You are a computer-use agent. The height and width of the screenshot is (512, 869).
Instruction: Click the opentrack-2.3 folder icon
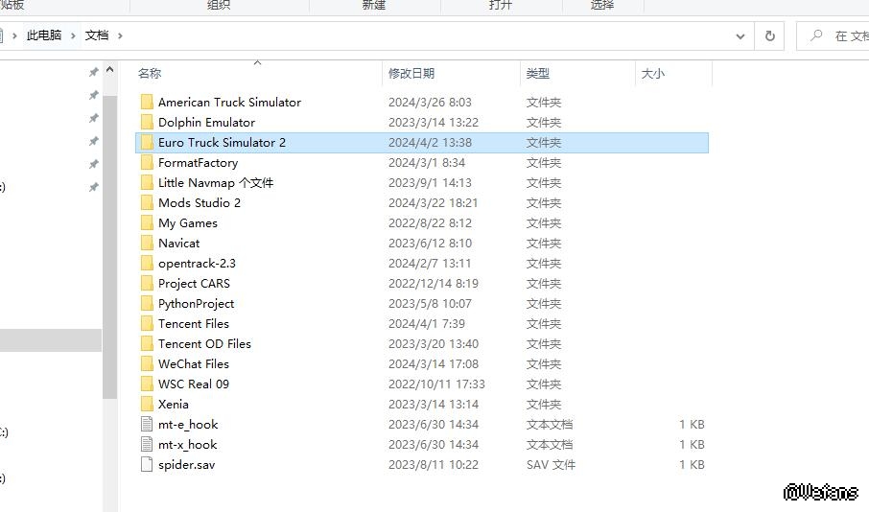click(x=147, y=264)
